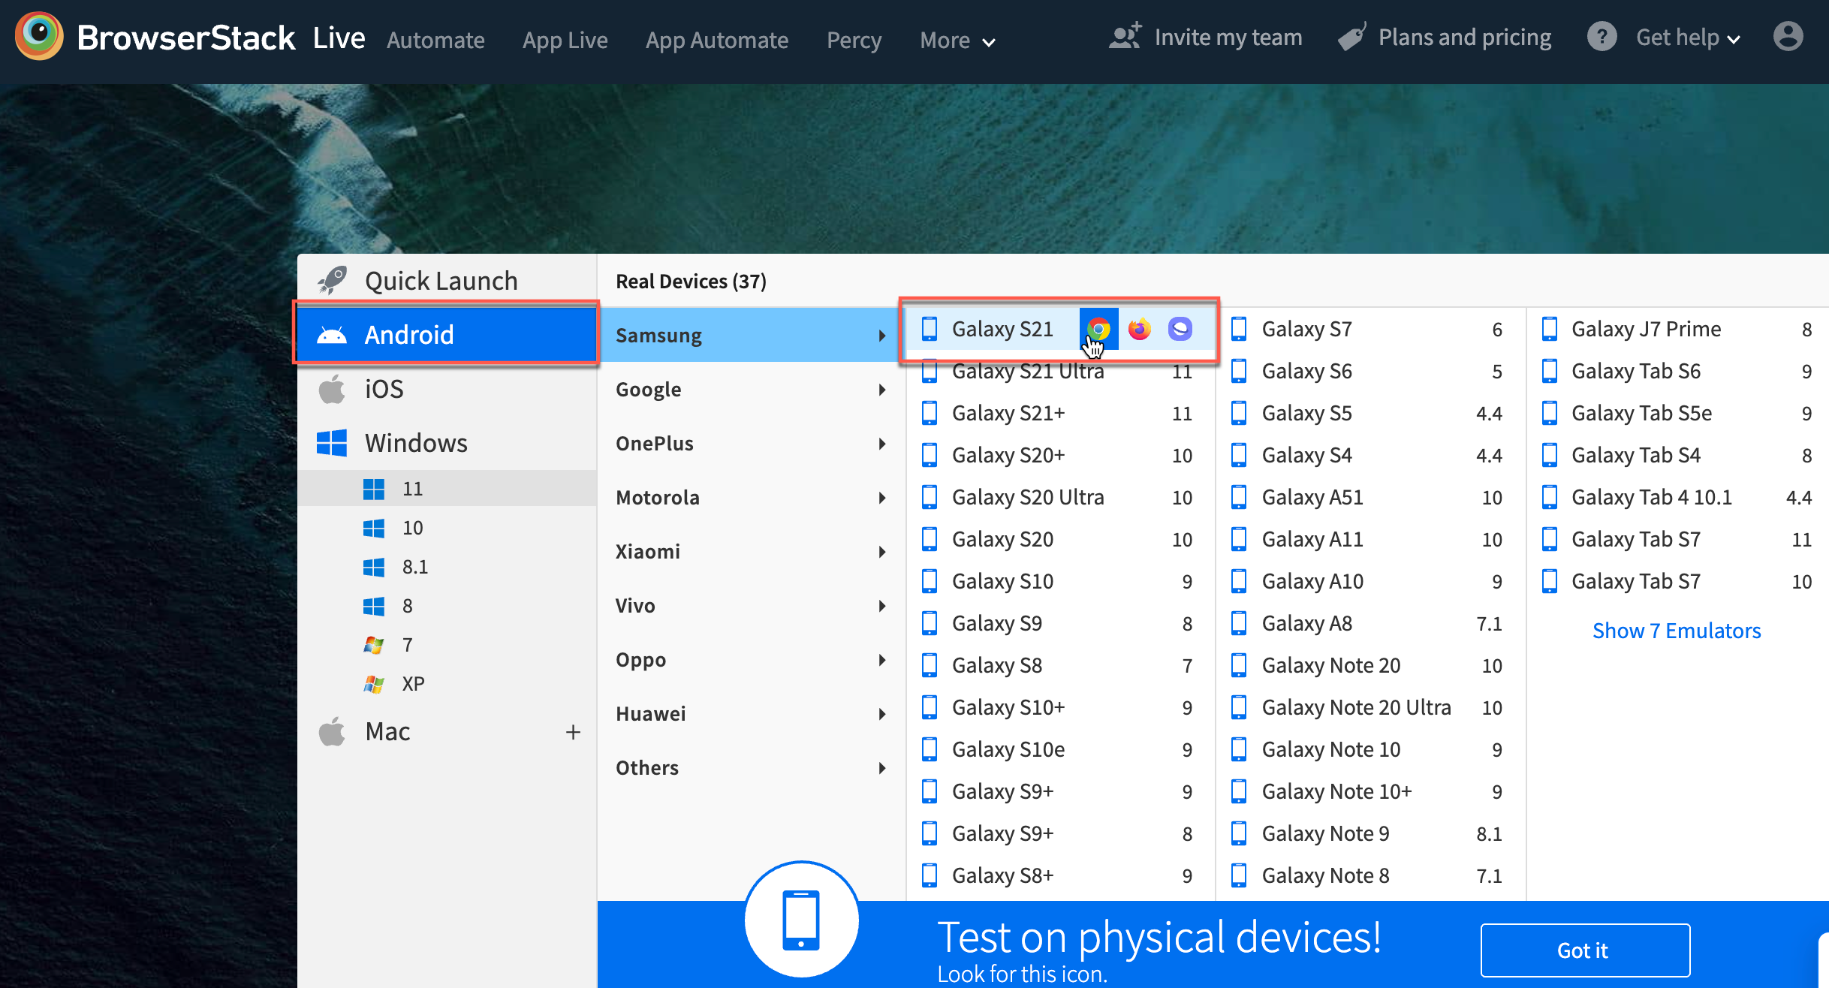Click the Quick Launch rocket icon
Screen dimensions: 1829x988
(332, 281)
